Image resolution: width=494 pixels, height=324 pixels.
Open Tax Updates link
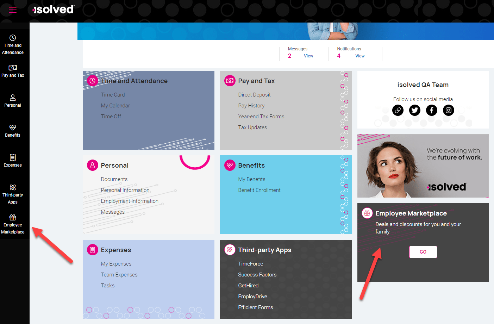(x=252, y=127)
